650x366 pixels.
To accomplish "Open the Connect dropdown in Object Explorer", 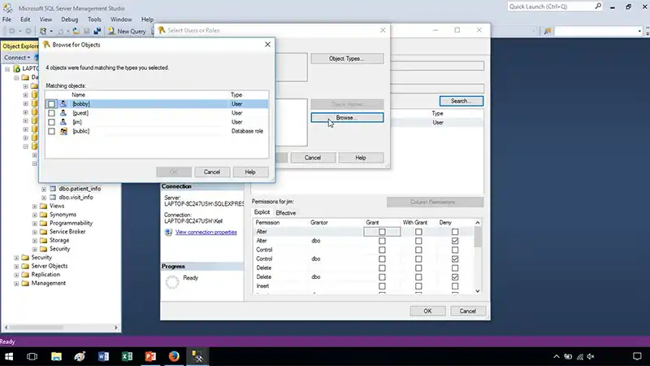I will coord(17,57).
